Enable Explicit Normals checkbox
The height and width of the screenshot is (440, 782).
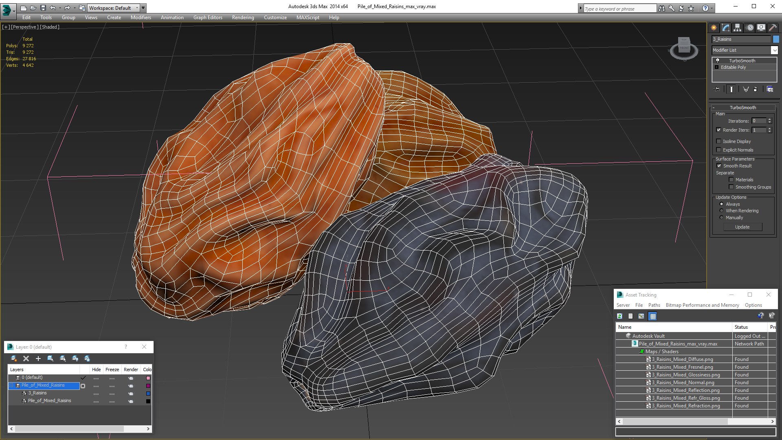718,150
